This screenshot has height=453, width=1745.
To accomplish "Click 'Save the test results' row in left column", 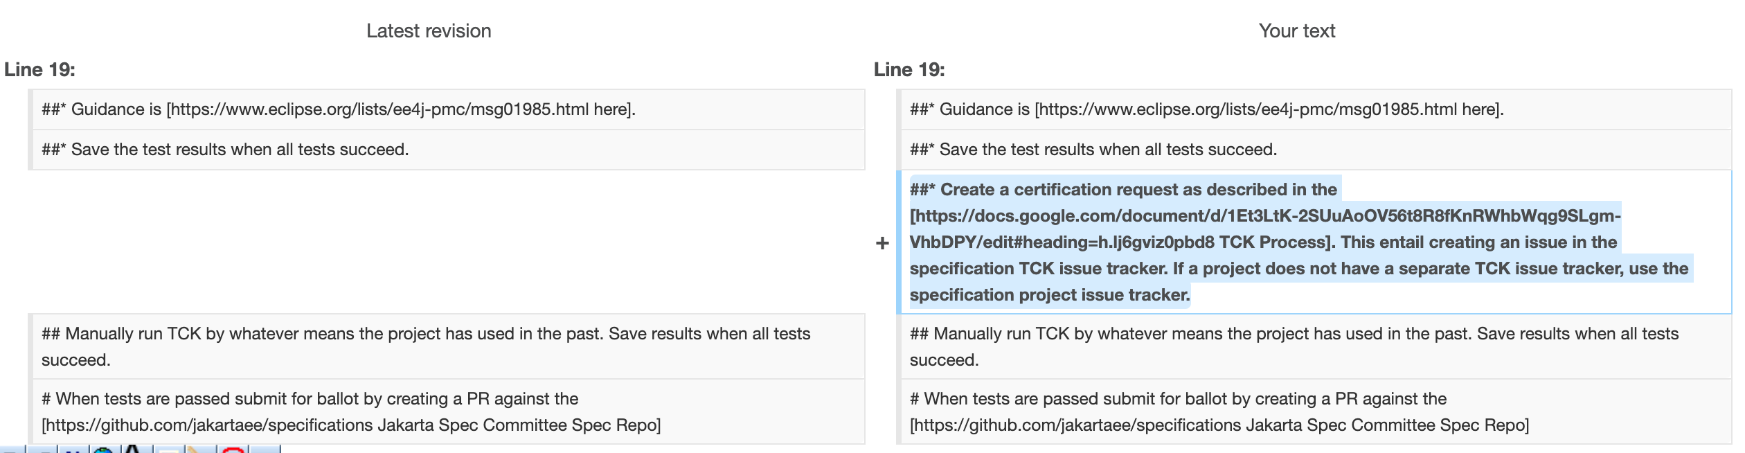I will tap(225, 150).
